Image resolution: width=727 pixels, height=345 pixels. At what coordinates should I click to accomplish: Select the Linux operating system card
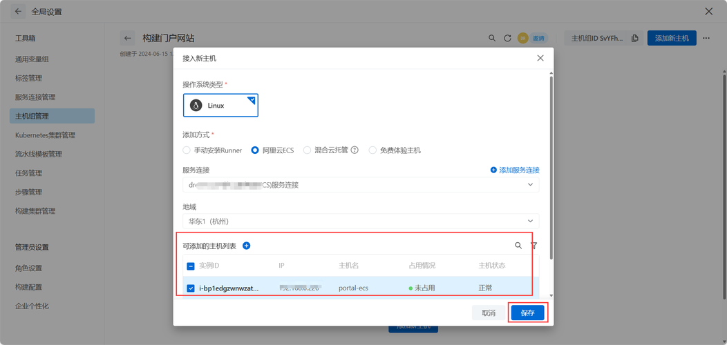point(220,106)
